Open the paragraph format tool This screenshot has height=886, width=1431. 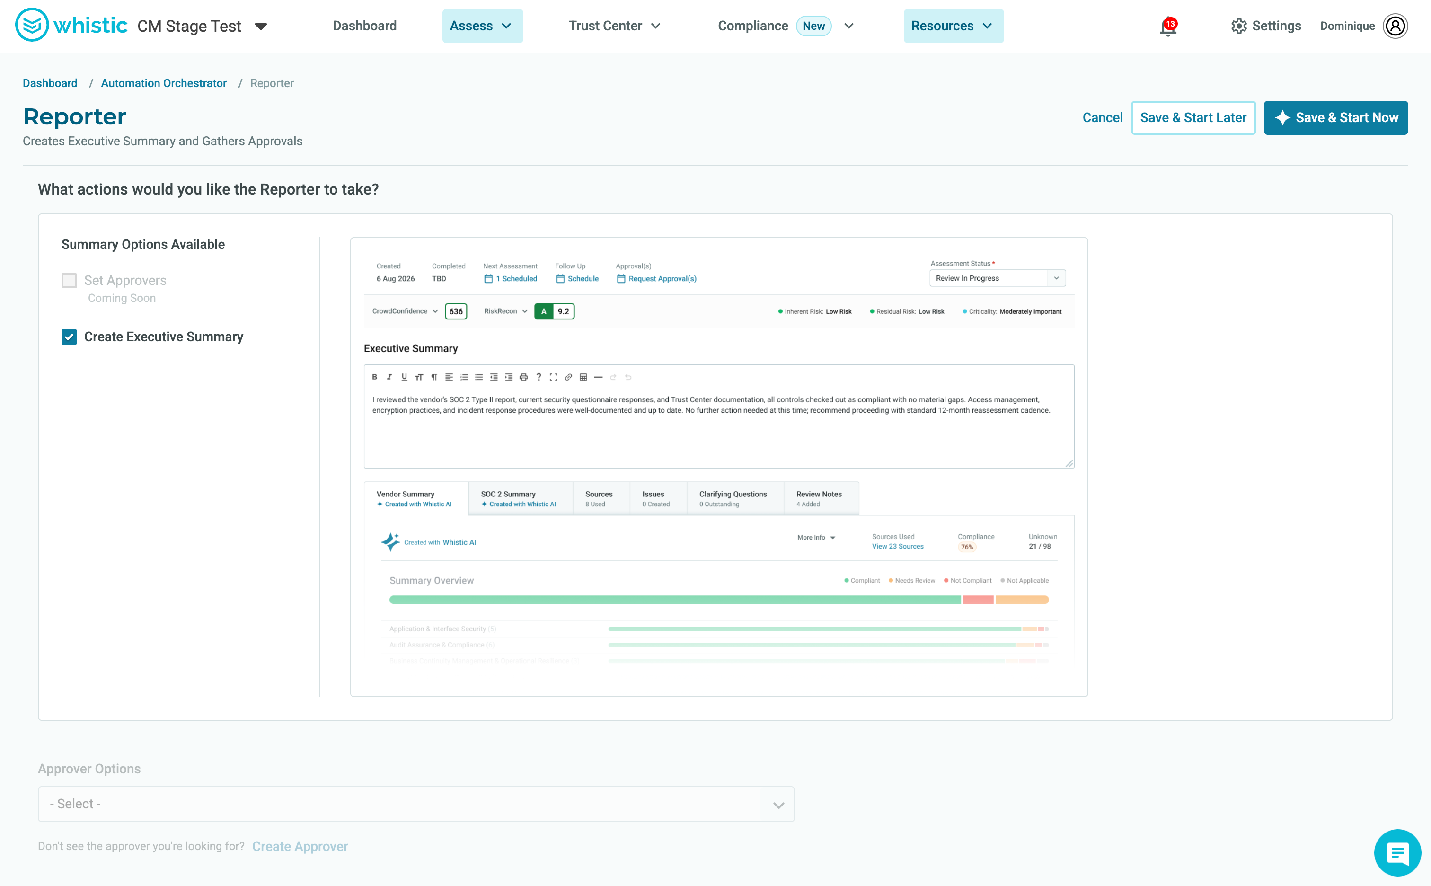(434, 377)
